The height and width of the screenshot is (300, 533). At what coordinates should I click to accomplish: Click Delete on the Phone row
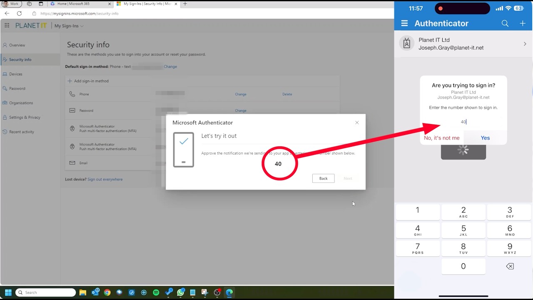coord(287,94)
